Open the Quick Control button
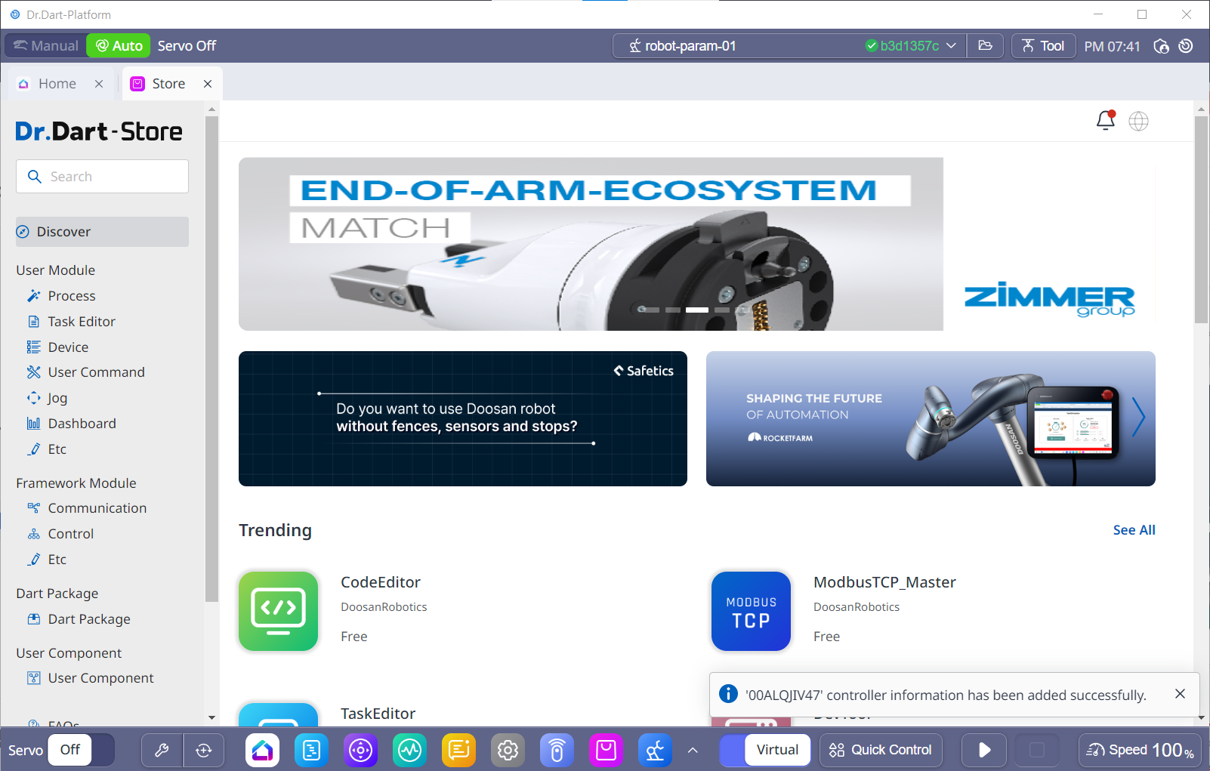The height and width of the screenshot is (771, 1210). coord(881,750)
